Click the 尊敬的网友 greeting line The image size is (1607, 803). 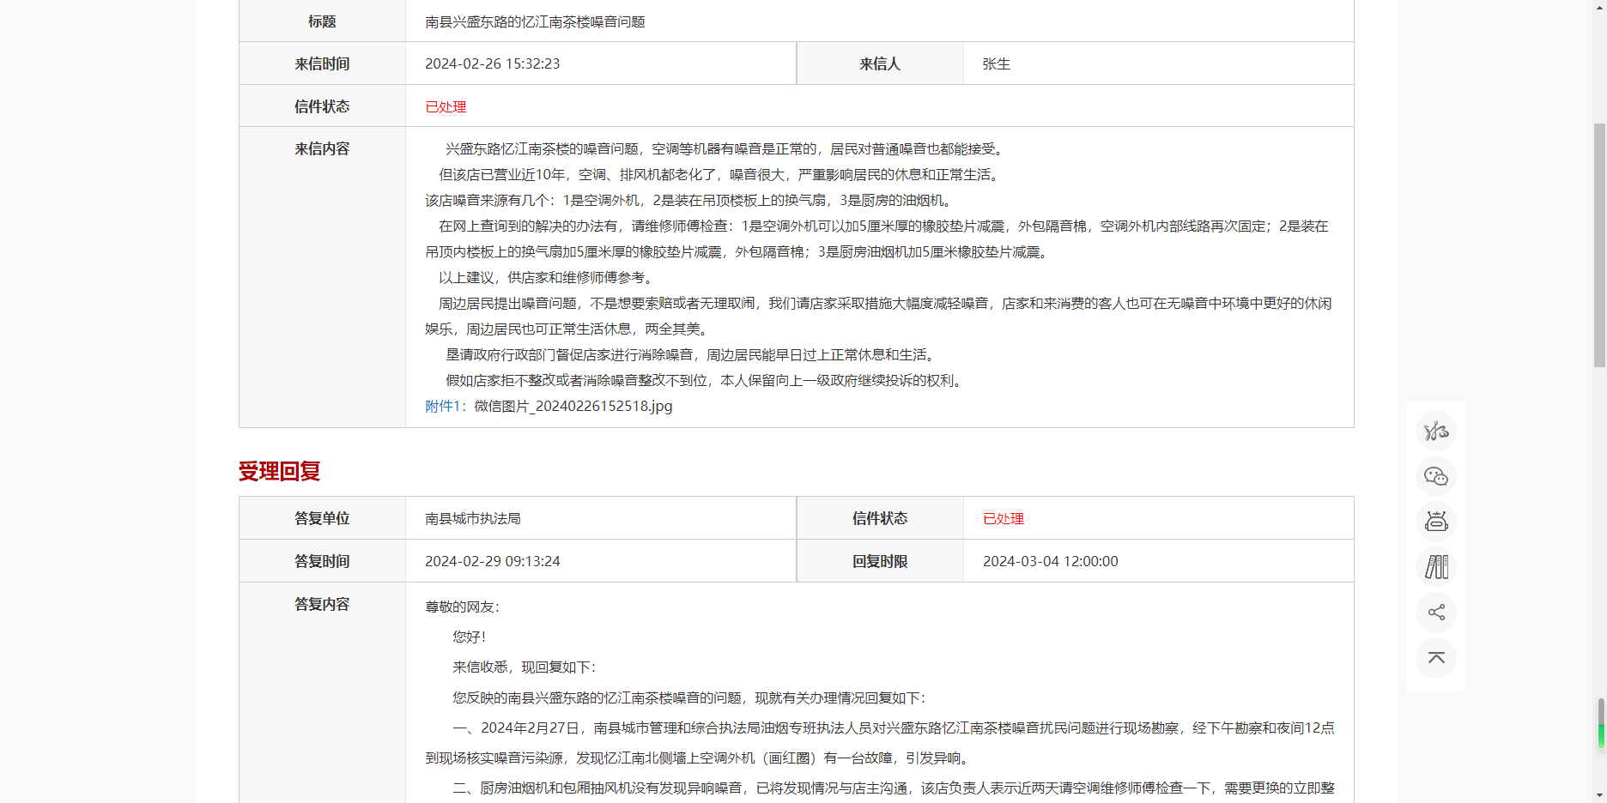pyautogui.click(x=462, y=607)
